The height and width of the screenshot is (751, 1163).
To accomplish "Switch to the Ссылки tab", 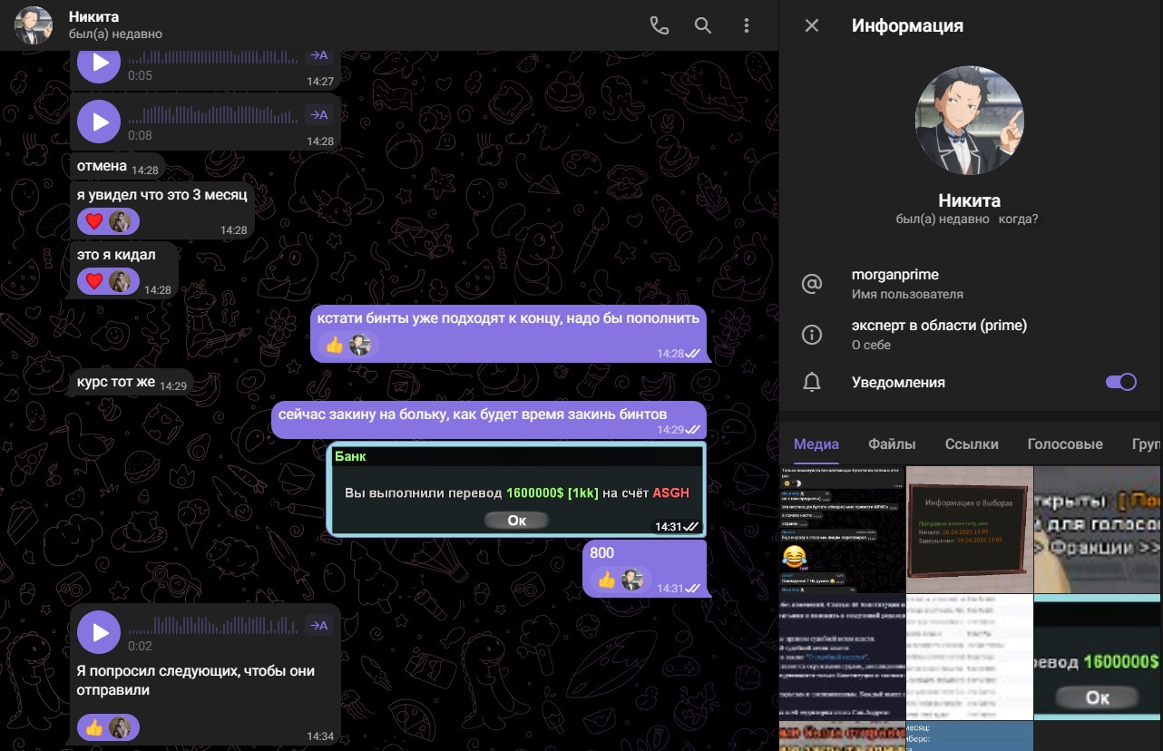I will coord(972,444).
